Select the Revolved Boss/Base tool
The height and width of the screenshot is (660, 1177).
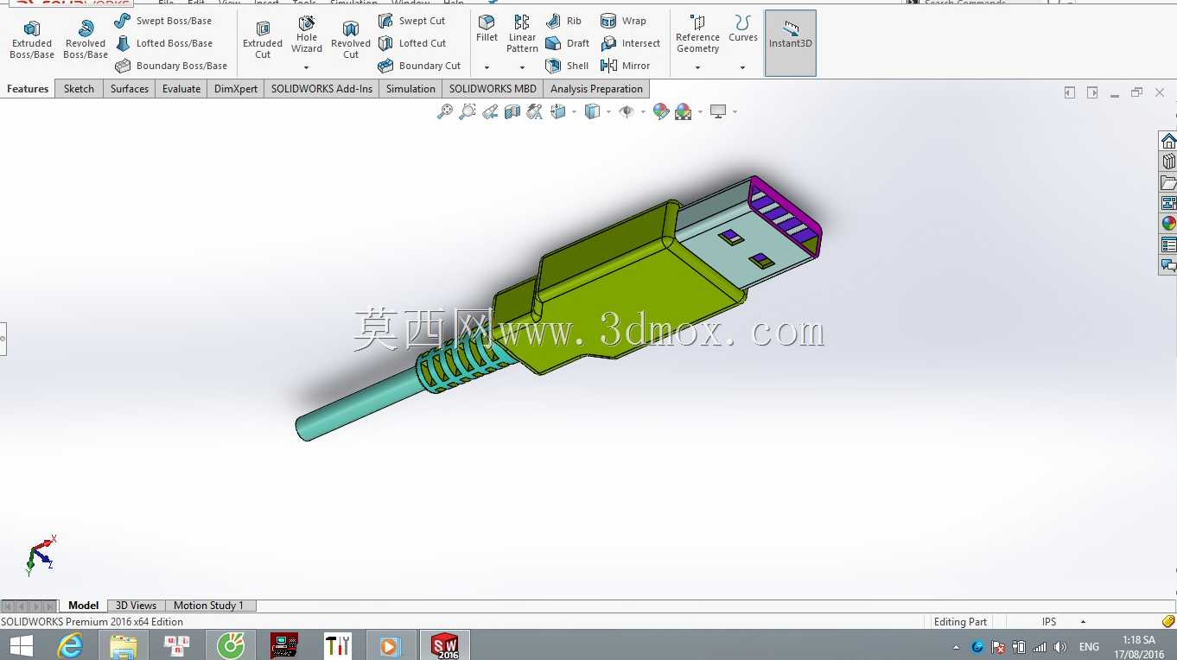pos(86,40)
